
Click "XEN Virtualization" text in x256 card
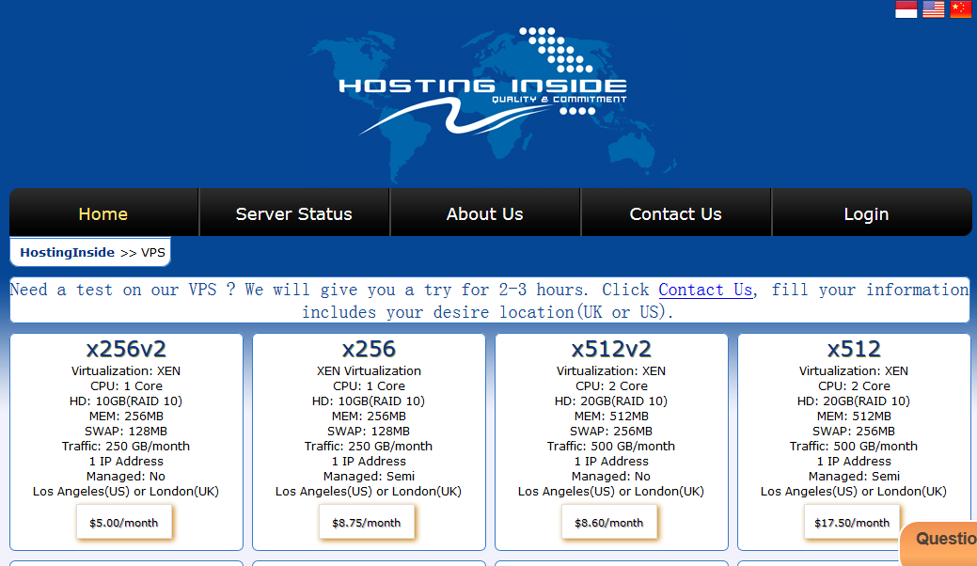(x=369, y=371)
